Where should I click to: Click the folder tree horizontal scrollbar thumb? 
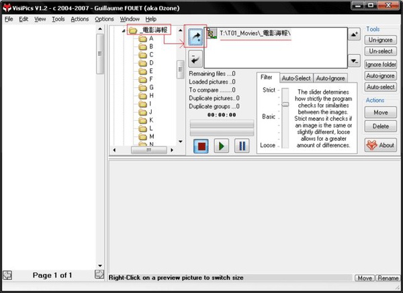point(149,150)
